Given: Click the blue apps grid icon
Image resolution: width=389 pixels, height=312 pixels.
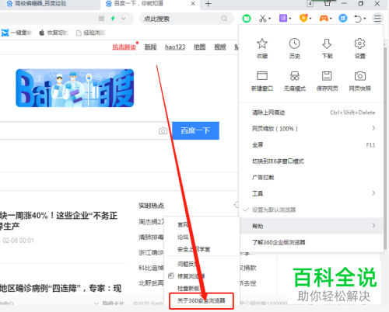Looking at the screenshot, I should (343, 19).
